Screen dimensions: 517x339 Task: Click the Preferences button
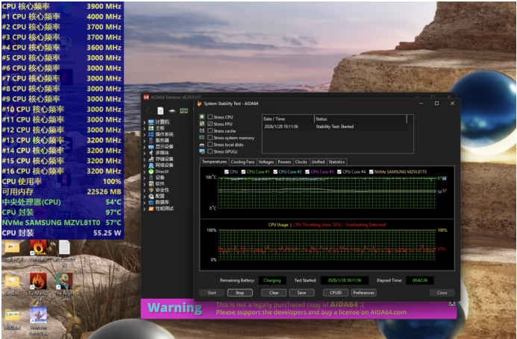pos(363,293)
